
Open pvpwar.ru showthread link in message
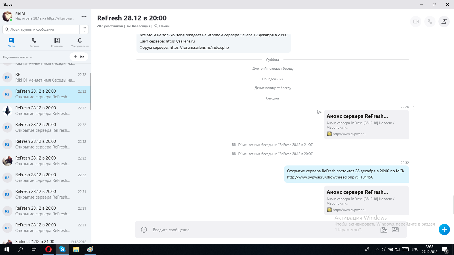(x=330, y=177)
